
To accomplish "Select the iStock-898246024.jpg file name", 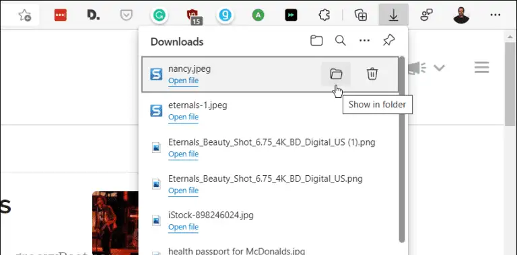I will coord(211,215).
